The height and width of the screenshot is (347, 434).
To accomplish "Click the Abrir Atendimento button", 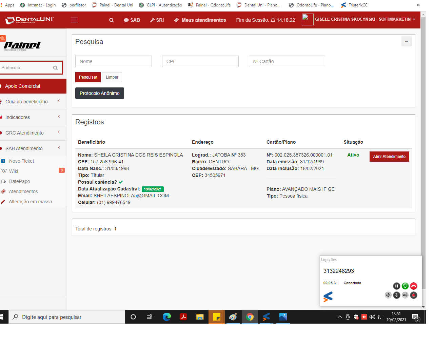I will click(389, 157).
